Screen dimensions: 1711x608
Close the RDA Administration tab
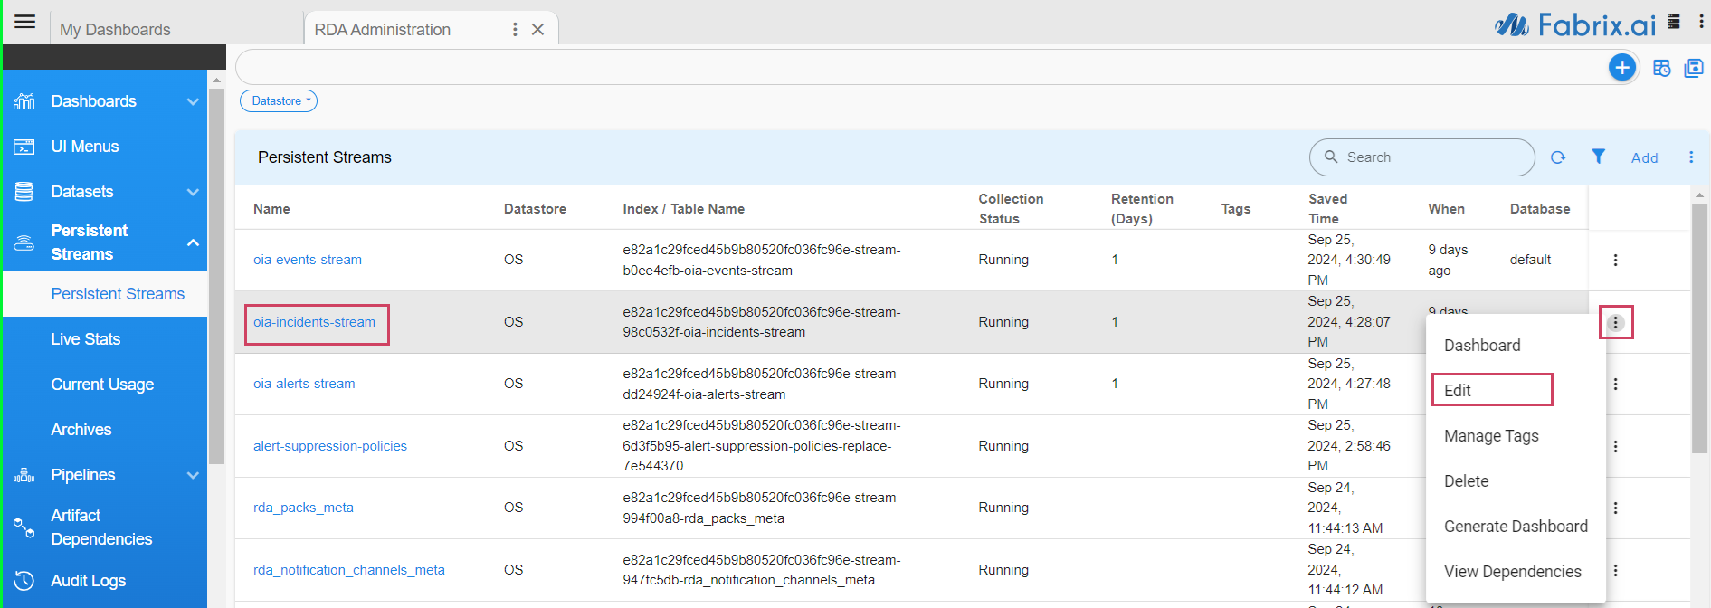(537, 30)
